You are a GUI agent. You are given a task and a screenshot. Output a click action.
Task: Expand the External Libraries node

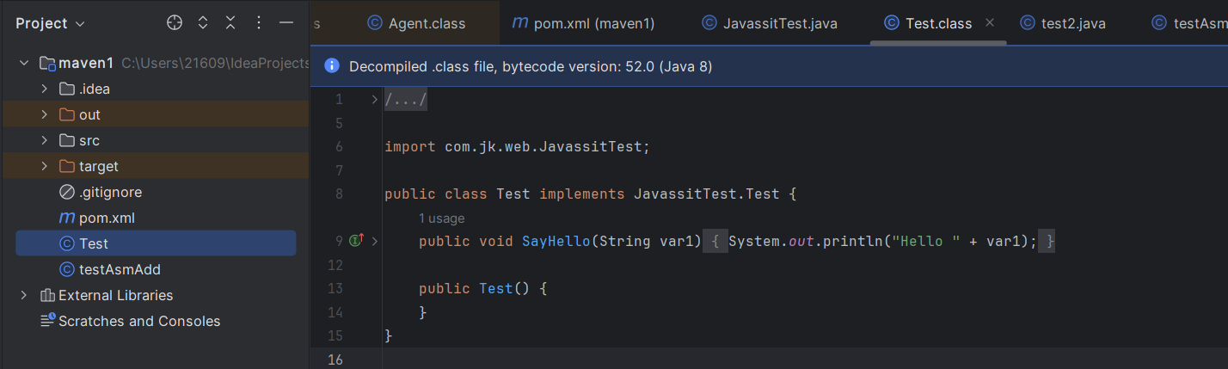click(x=24, y=295)
